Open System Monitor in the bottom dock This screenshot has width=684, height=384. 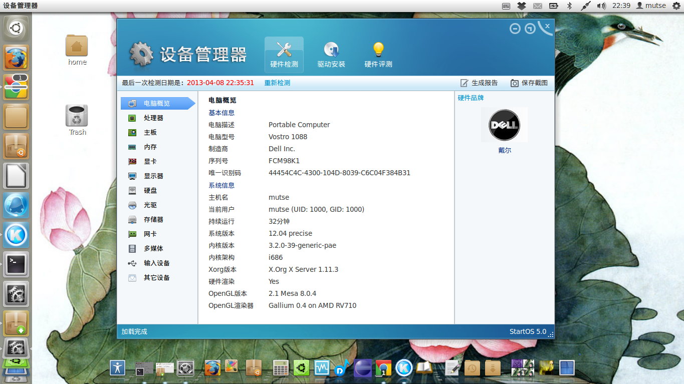pyautogui.click(x=322, y=368)
